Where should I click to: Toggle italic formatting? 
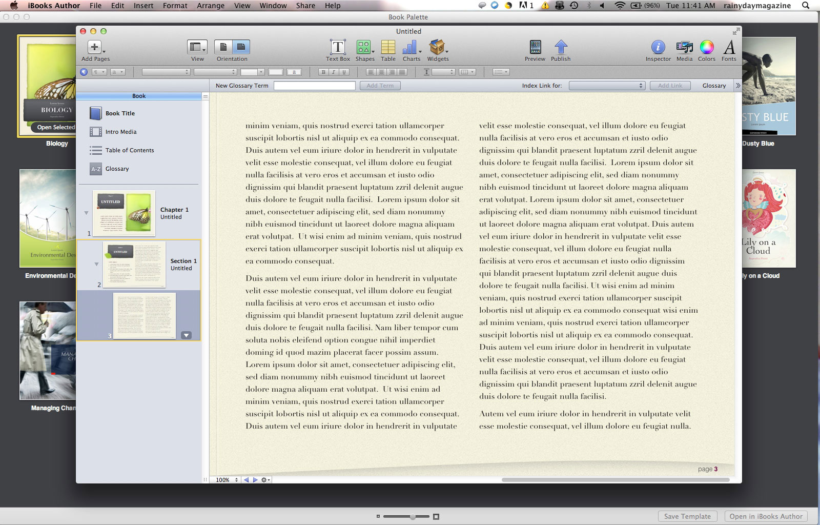click(334, 72)
